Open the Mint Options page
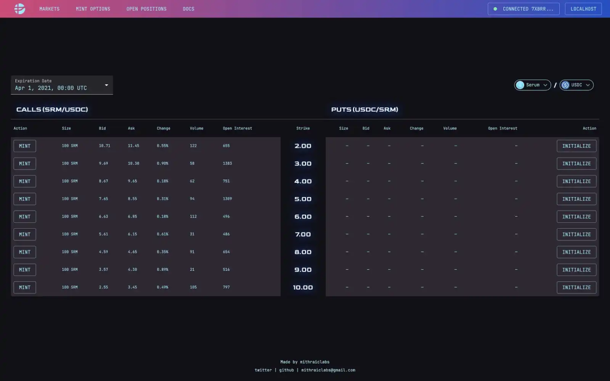This screenshot has height=381, width=610. [93, 8]
